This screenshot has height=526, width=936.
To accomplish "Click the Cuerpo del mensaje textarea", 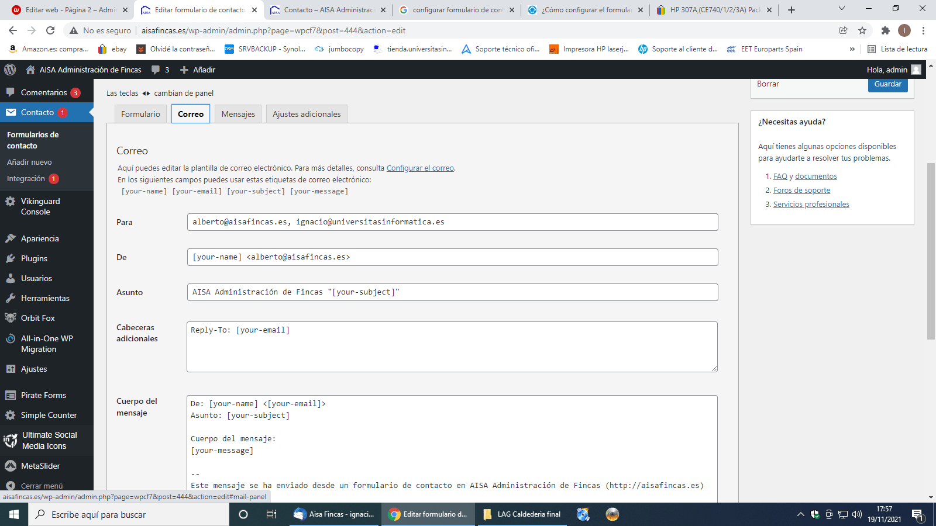I will pos(452,448).
